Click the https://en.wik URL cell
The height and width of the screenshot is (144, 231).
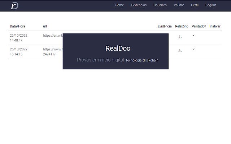53,36
